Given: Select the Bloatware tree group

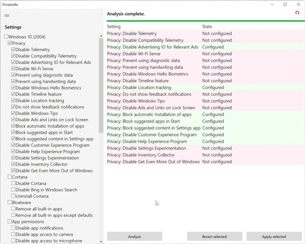Looking at the screenshot, I should pyautogui.click(x=21, y=202).
